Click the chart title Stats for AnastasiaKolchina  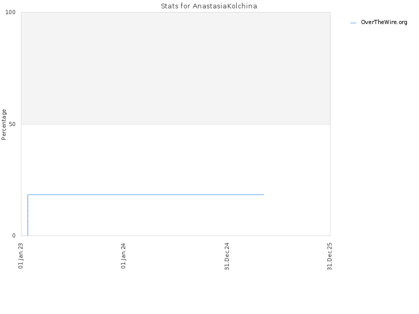point(209,6)
